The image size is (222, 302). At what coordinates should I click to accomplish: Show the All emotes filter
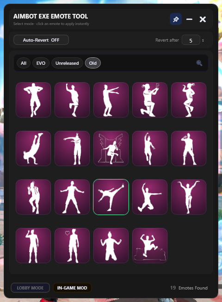point(24,63)
